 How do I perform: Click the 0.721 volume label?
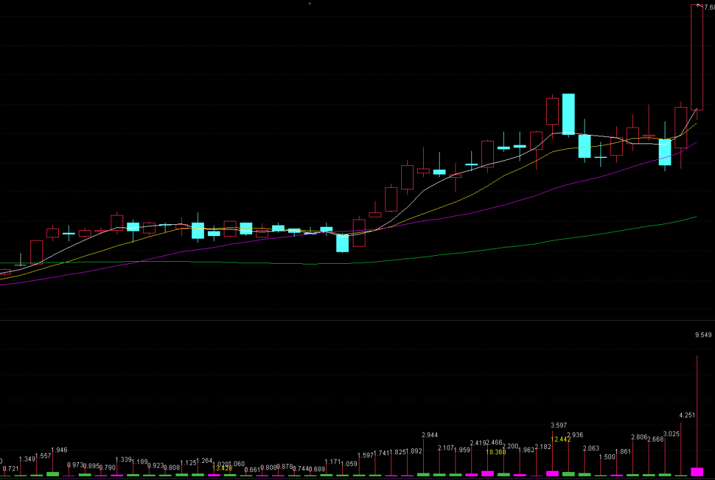pyautogui.click(x=11, y=468)
